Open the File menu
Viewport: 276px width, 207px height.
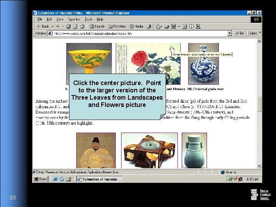[40, 19]
